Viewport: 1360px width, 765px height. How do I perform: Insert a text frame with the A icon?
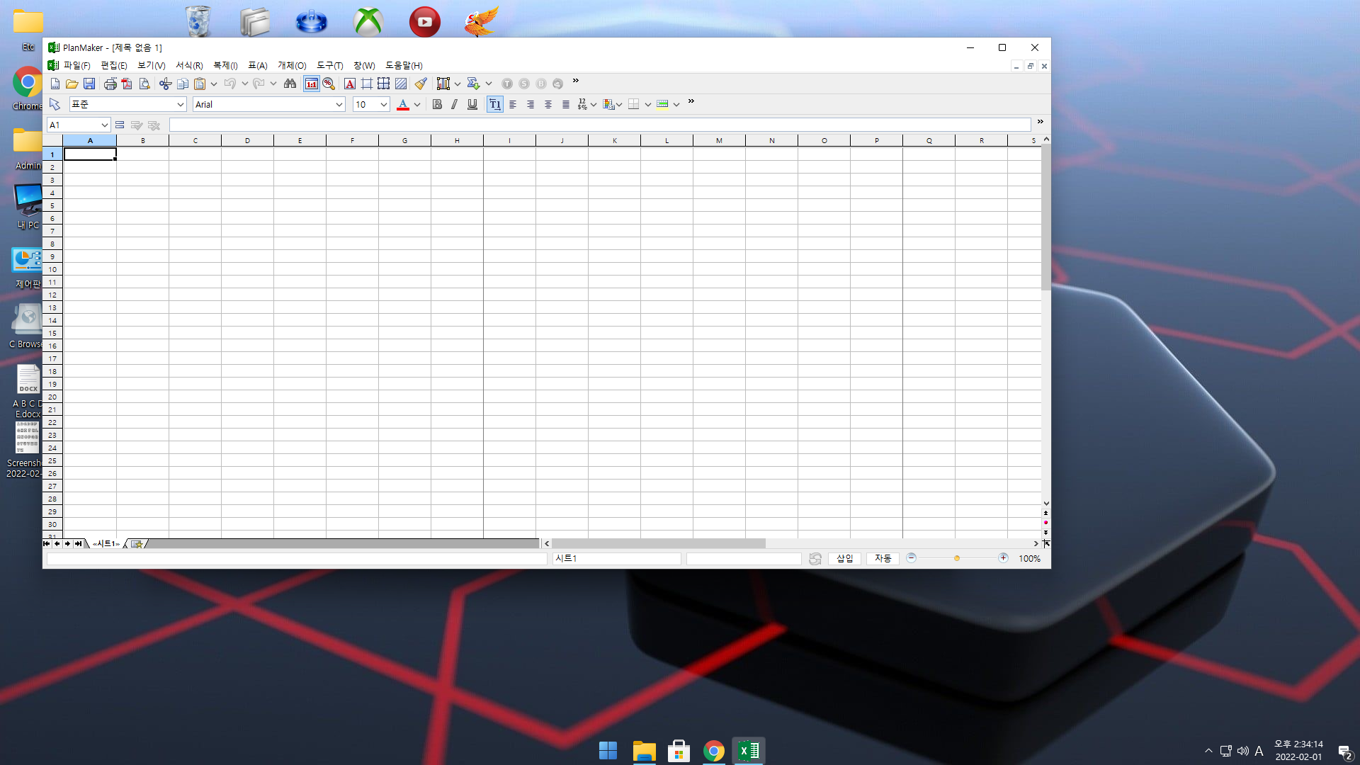[349, 84]
